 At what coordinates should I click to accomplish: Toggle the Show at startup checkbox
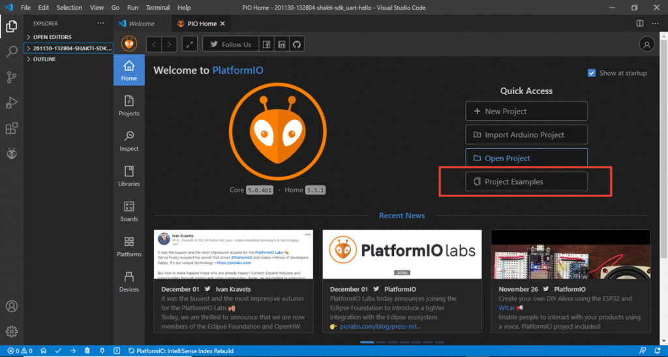click(x=591, y=73)
